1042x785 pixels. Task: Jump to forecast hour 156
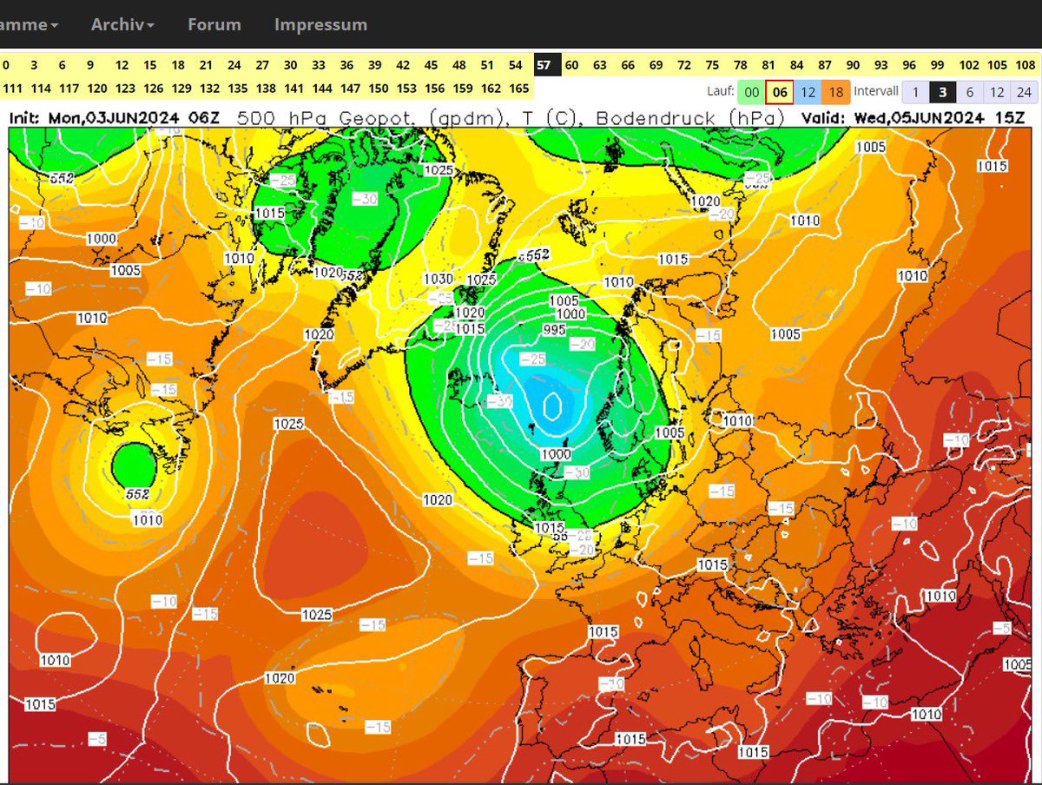point(435,88)
